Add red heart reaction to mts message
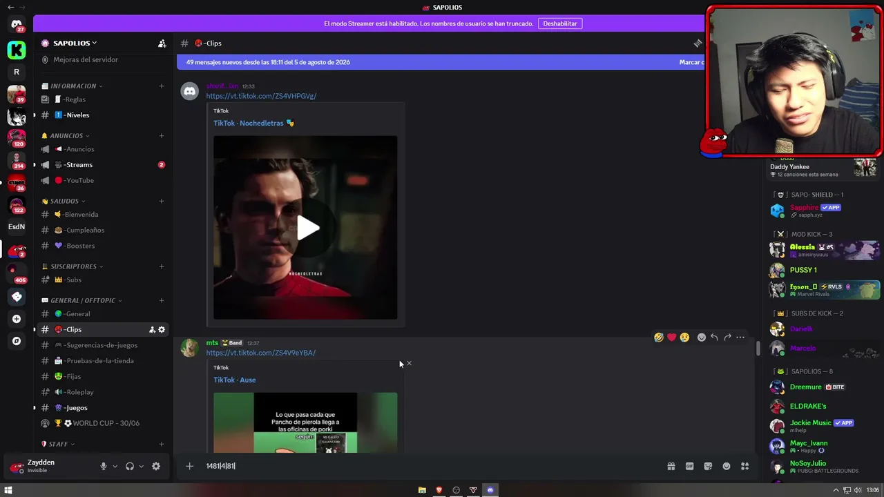Image resolution: width=884 pixels, height=497 pixels. tap(671, 338)
